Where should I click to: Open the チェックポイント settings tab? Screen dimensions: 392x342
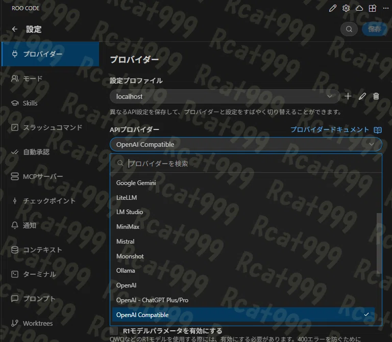coord(50,201)
